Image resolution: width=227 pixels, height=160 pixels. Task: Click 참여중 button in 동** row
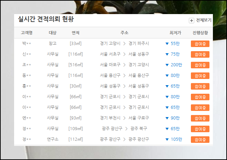(200, 76)
